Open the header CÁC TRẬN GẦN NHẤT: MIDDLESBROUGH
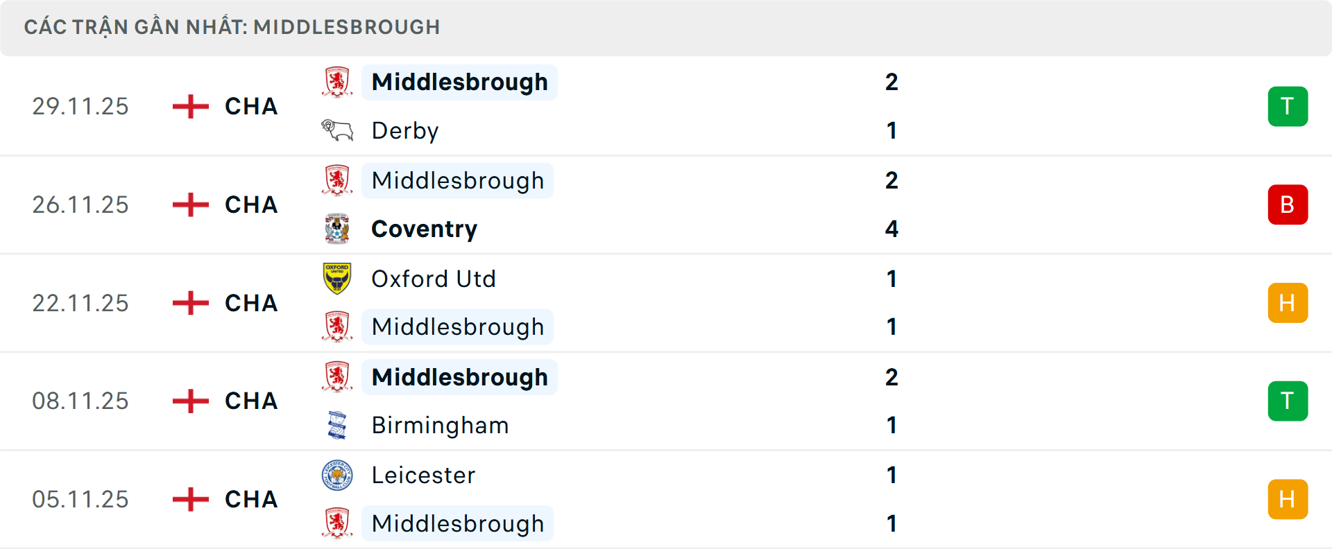 tap(232, 27)
